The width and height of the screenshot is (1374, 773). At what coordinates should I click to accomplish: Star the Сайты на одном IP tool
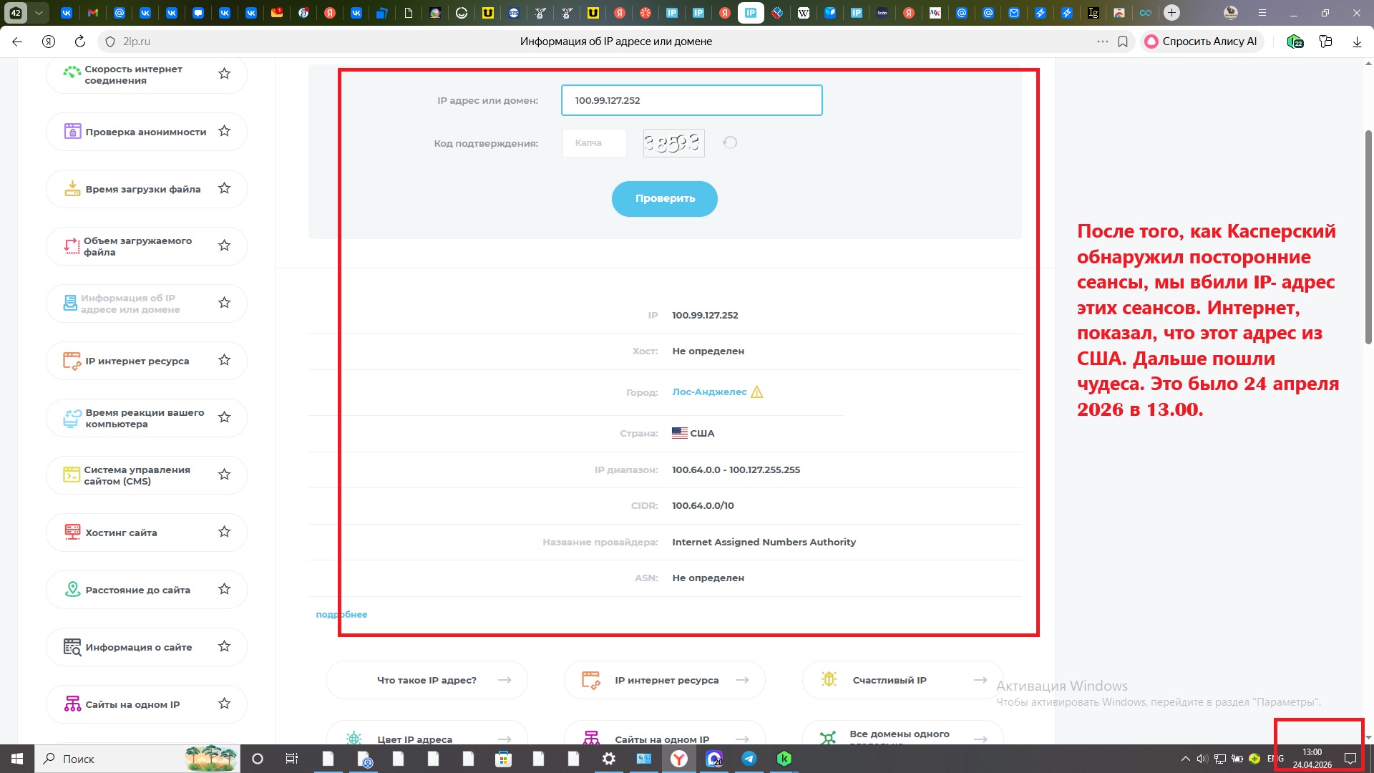224,704
